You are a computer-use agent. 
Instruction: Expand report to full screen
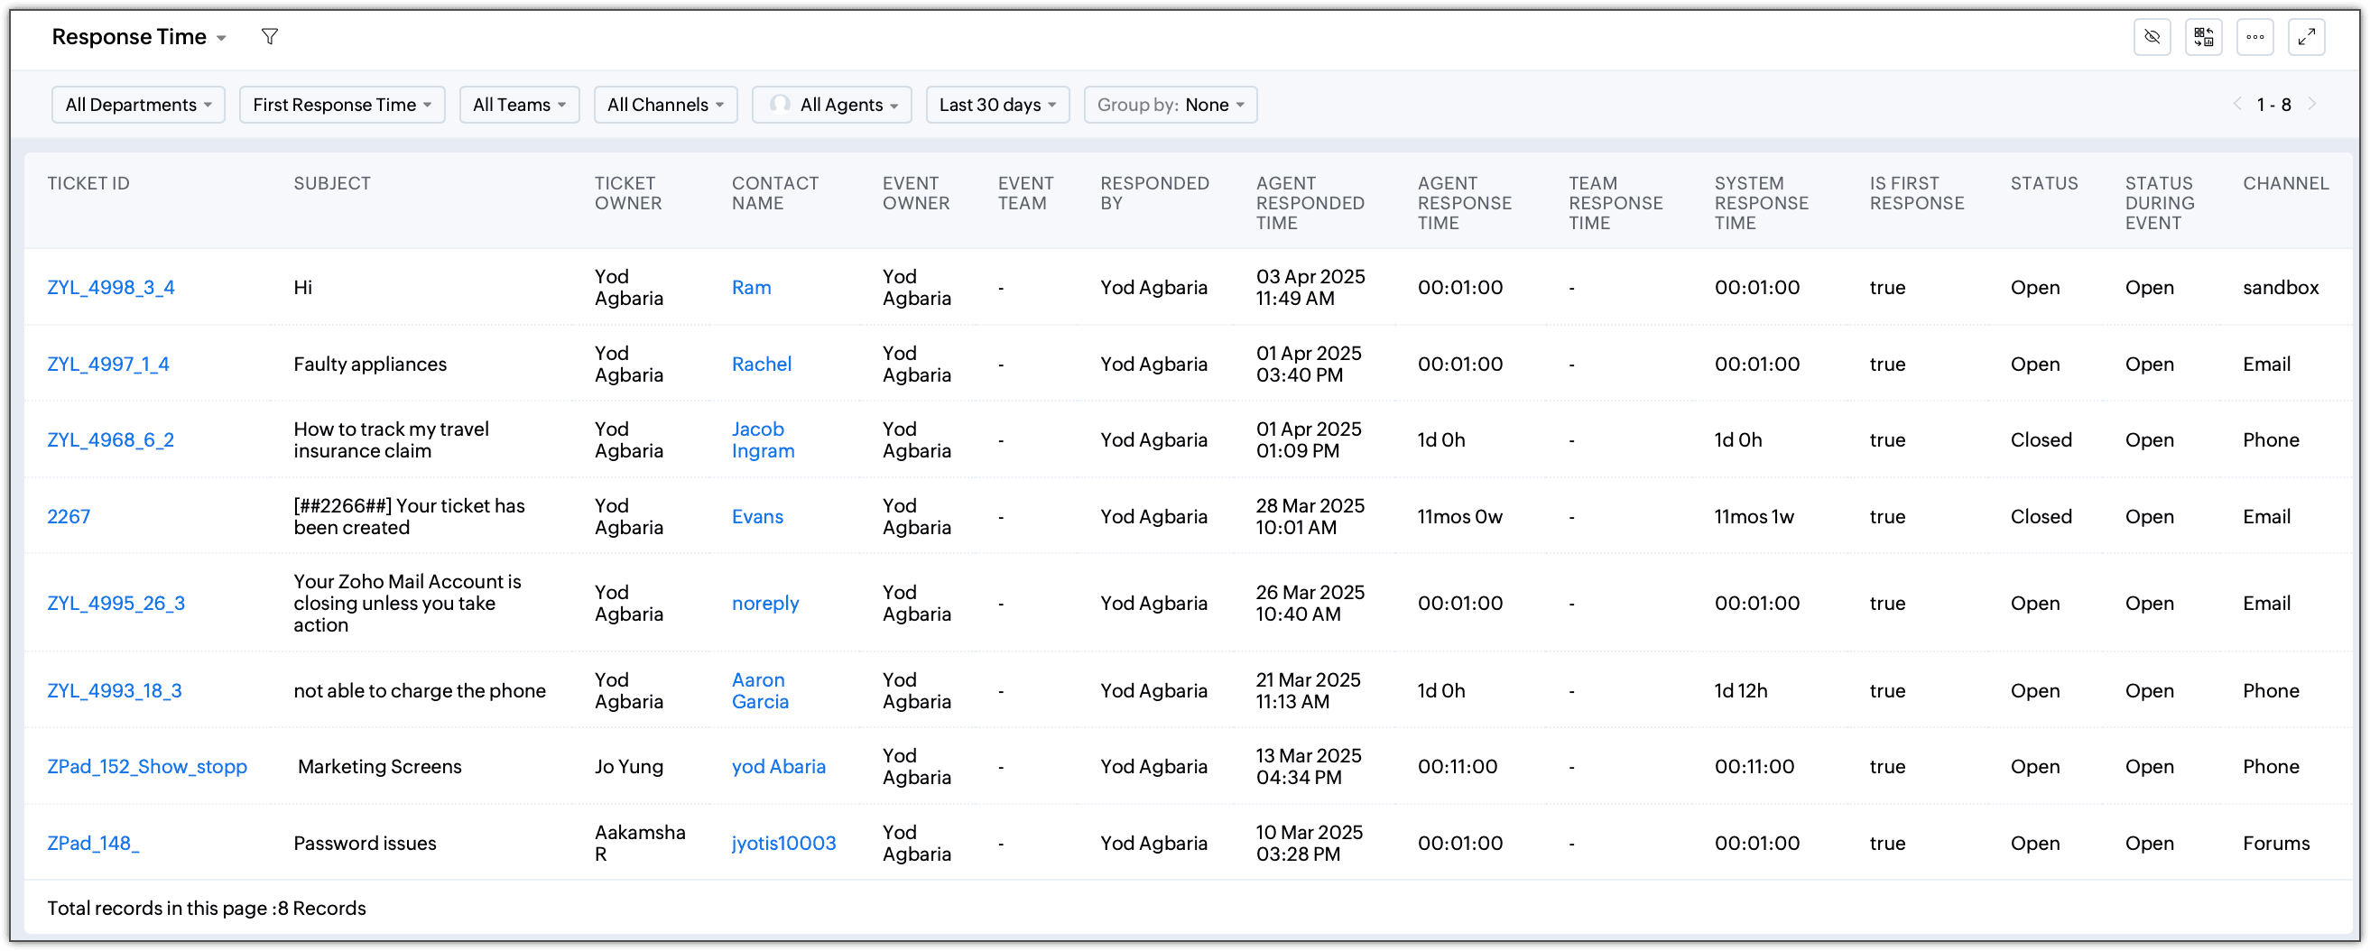click(x=2307, y=37)
